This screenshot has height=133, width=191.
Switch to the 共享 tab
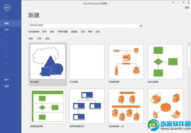39,39
